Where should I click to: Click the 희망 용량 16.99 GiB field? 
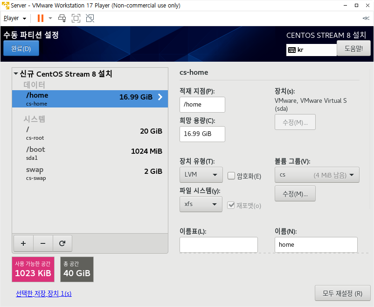point(202,134)
